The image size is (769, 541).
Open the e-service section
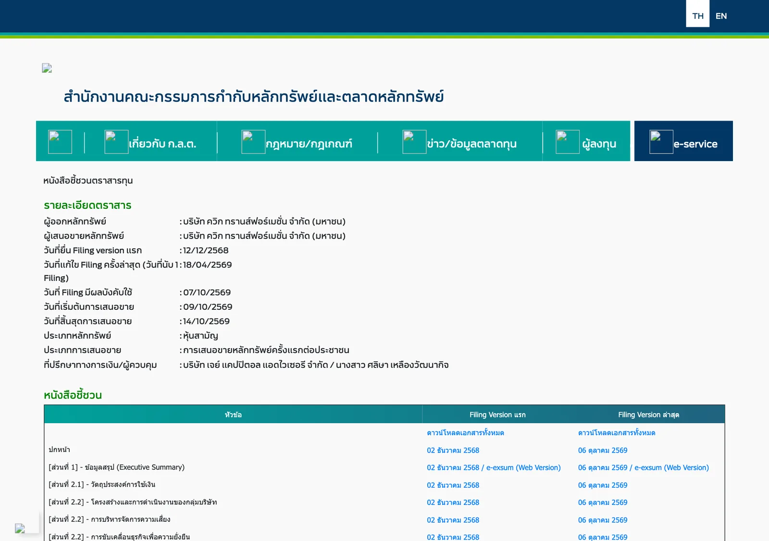click(695, 144)
